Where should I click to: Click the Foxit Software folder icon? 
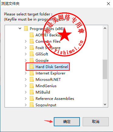tap(32, 48)
